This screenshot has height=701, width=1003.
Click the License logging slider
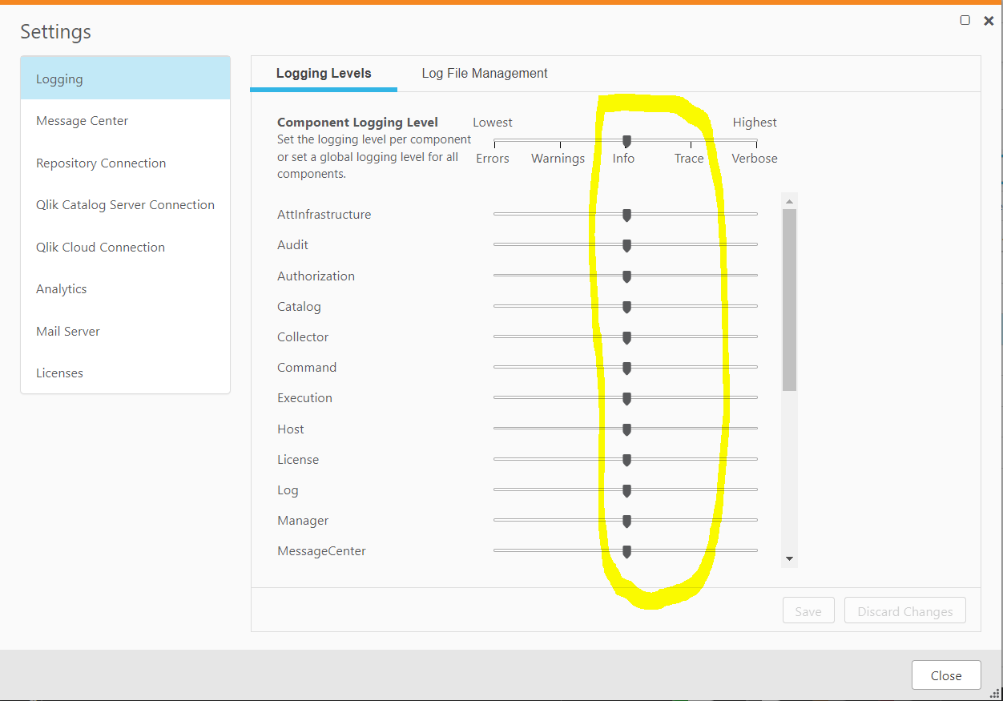point(626,460)
